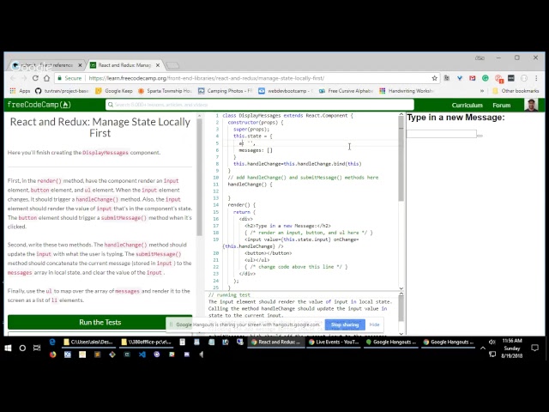Open Task View on the taskbar
549x412 pixels.
coord(37,348)
